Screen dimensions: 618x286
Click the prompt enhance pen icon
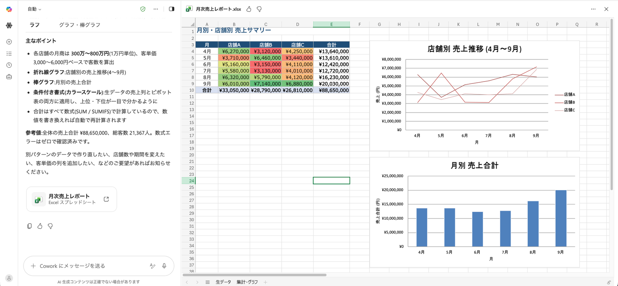coord(153,266)
